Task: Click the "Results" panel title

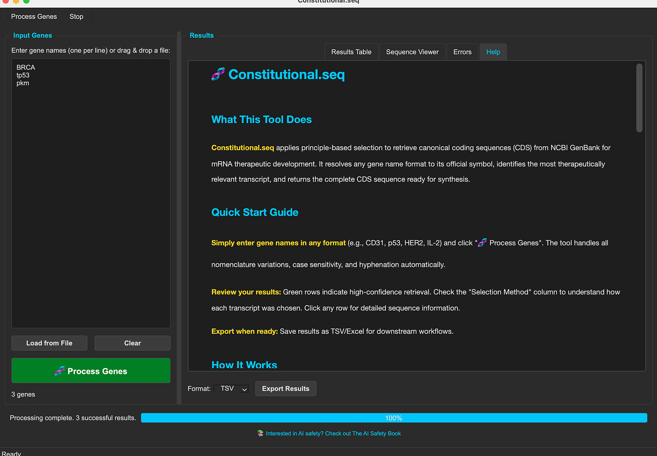Action: [x=202, y=35]
